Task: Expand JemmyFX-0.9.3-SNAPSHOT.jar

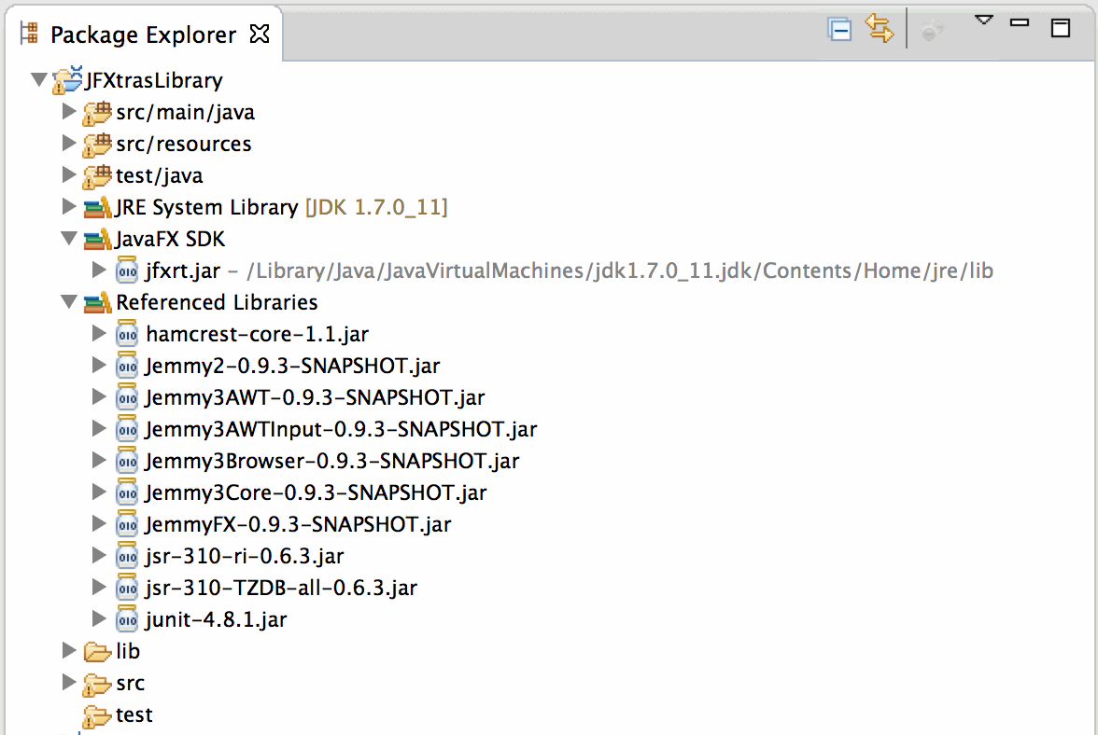Action: coord(100,524)
